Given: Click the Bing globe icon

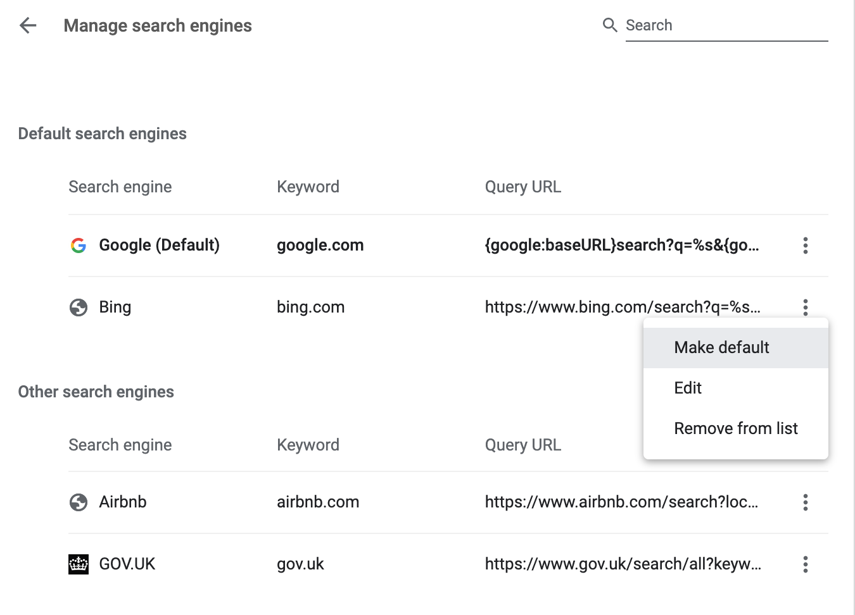Looking at the screenshot, I should pyautogui.click(x=79, y=307).
